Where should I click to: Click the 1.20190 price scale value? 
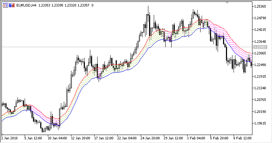(260, 111)
